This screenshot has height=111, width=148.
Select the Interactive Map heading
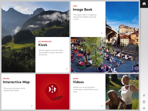click(16, 82)
